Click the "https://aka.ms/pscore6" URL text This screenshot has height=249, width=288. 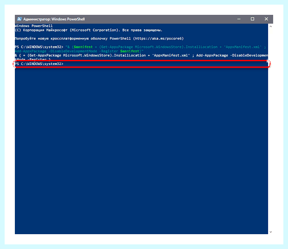click(158, 38)
